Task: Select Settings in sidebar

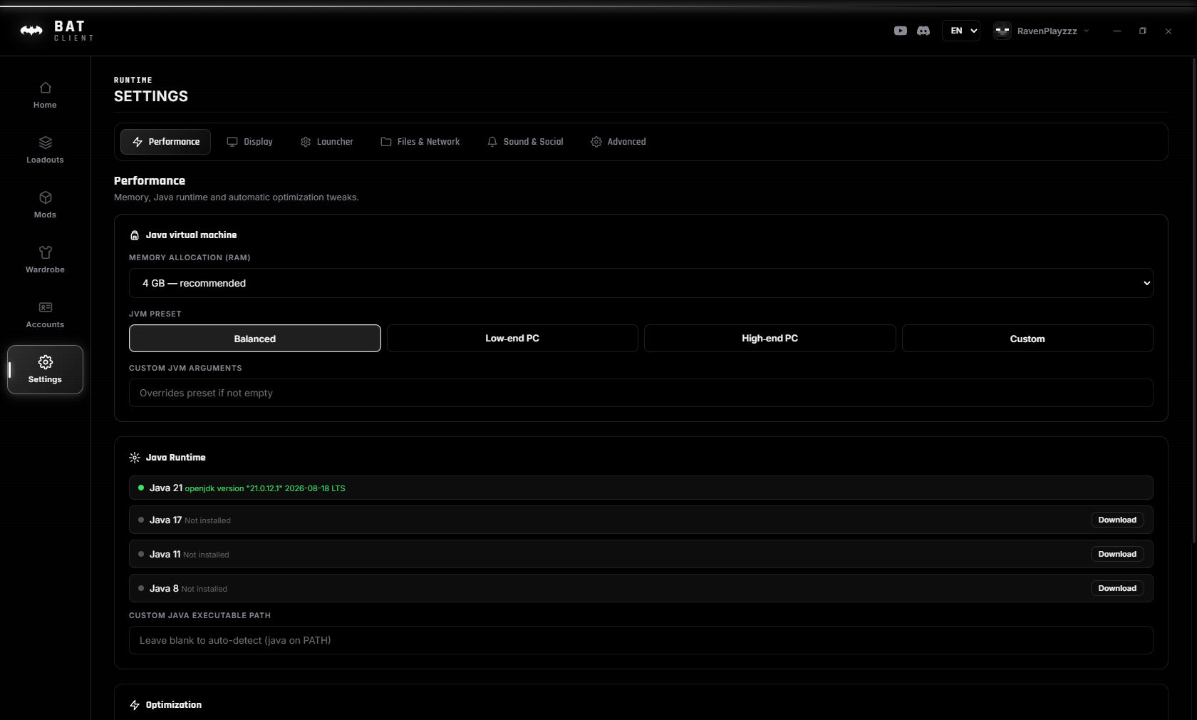Action: click(45, 370)
